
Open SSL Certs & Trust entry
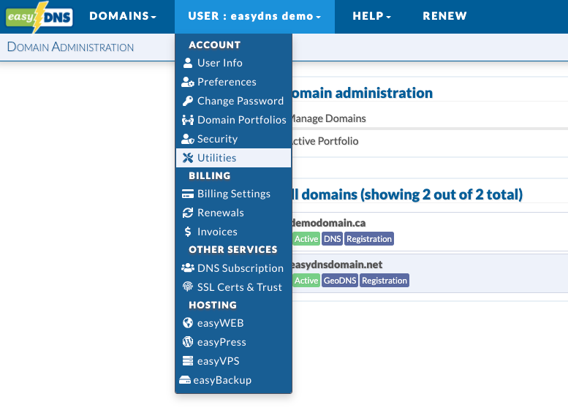coord(233,287)
